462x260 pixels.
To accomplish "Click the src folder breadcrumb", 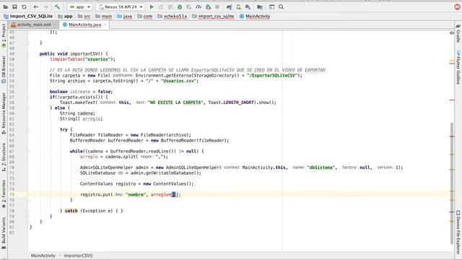I will [84, 16].
